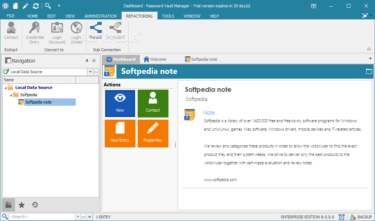
Task: Click the 1 ENTRY status text
Action: click(x=103, y=217)
